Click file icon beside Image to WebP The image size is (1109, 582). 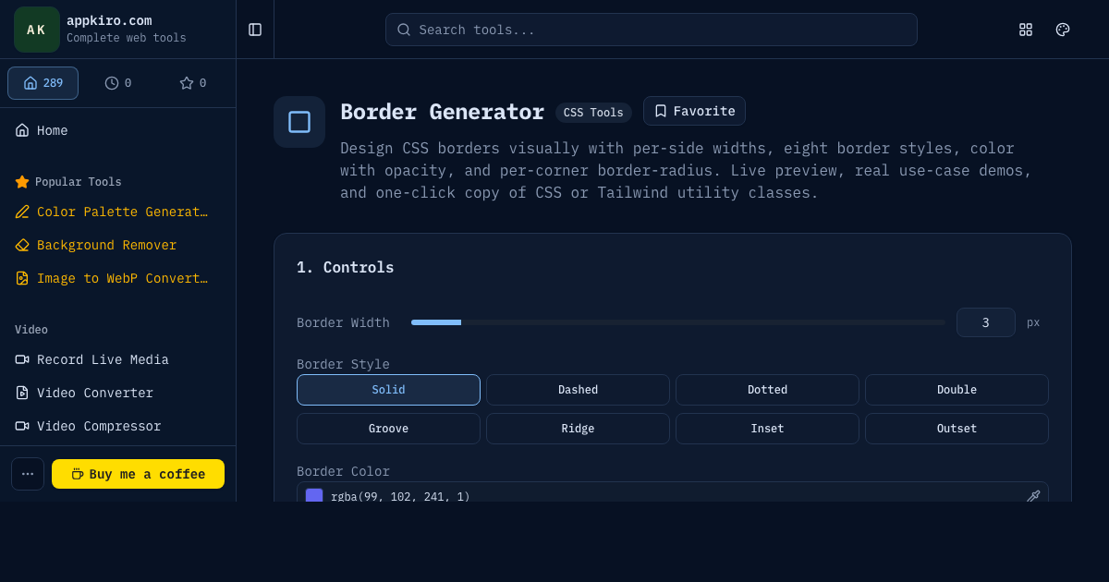coord(22,278)
